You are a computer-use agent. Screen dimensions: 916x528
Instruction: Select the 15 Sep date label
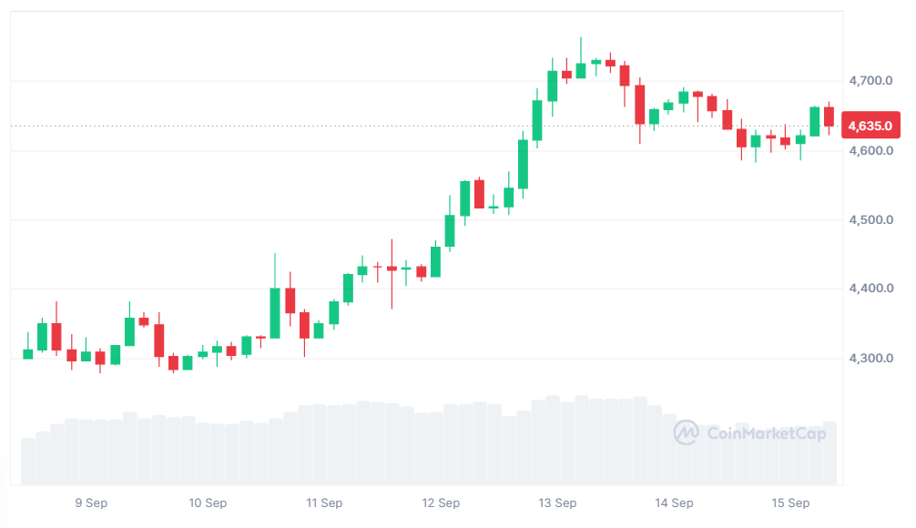790,503
